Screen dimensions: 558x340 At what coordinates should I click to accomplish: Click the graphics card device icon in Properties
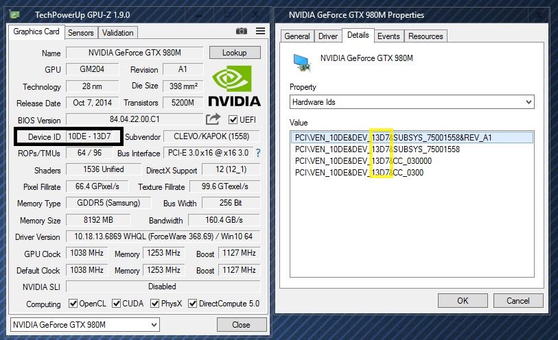click(302, 62)
